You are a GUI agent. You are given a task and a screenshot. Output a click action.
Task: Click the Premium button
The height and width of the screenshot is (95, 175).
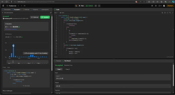pyautogui.click(x=170, y=6)
